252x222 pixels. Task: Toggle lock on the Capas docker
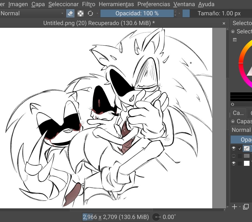[x=233, y=121]
